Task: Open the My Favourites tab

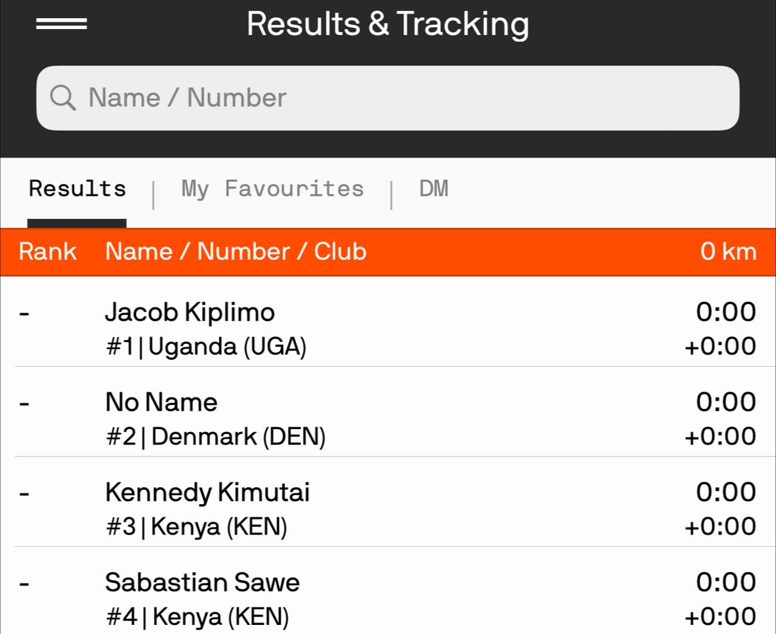Action: point(272,189)
